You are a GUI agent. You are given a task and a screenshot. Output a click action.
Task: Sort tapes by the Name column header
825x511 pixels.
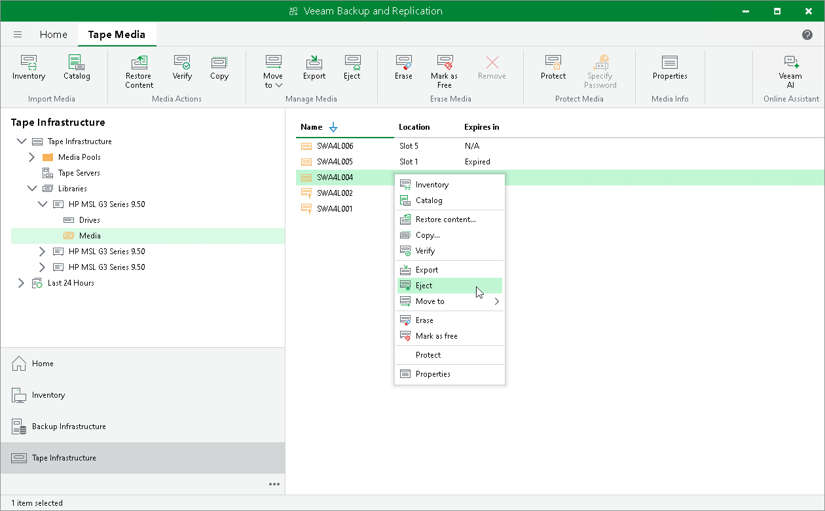coord(309,126)
